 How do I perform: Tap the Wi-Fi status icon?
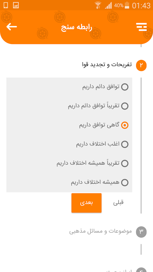(x=98, y=5)
